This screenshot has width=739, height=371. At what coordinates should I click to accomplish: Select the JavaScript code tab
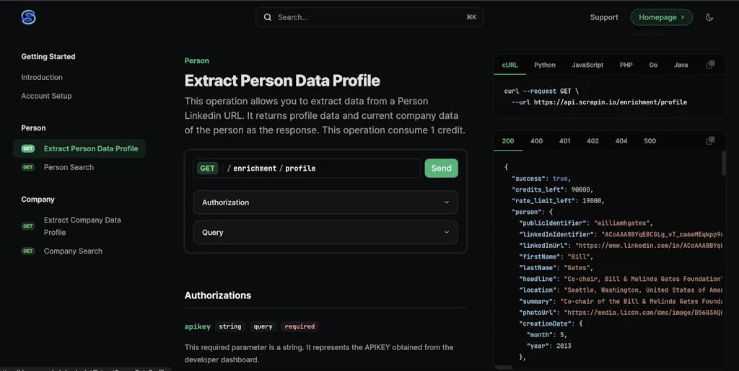tap(587, 65)
